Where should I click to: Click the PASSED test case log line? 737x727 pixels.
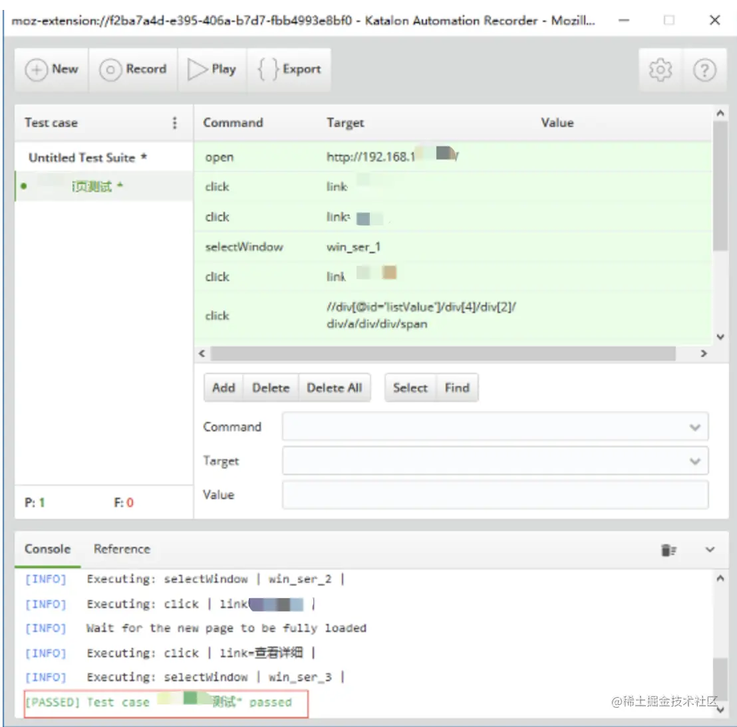(x=166, y=704)
